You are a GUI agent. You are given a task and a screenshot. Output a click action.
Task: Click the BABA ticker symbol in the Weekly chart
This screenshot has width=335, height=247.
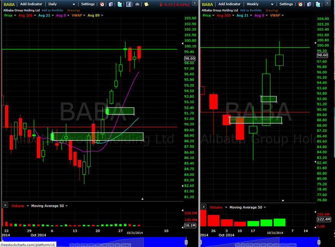[x=207, y=4]
